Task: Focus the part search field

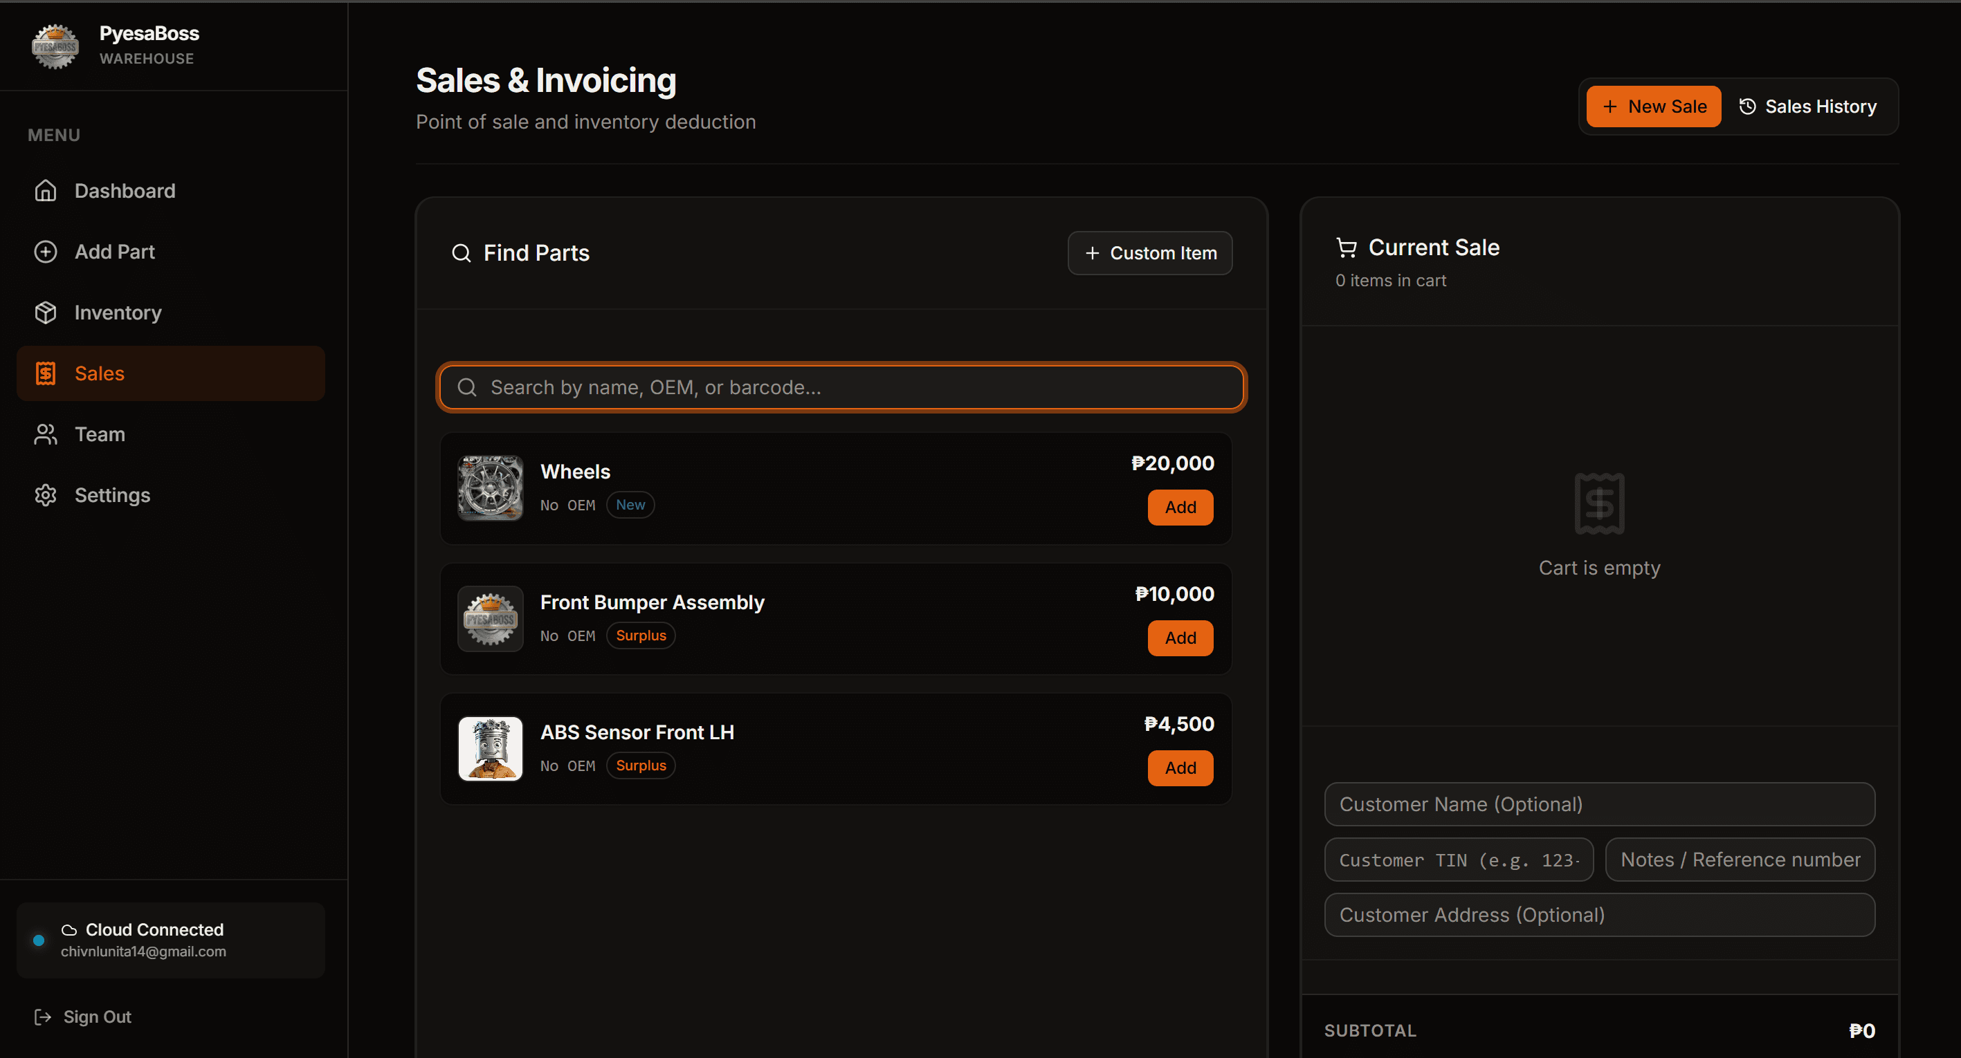Action: 841,387
